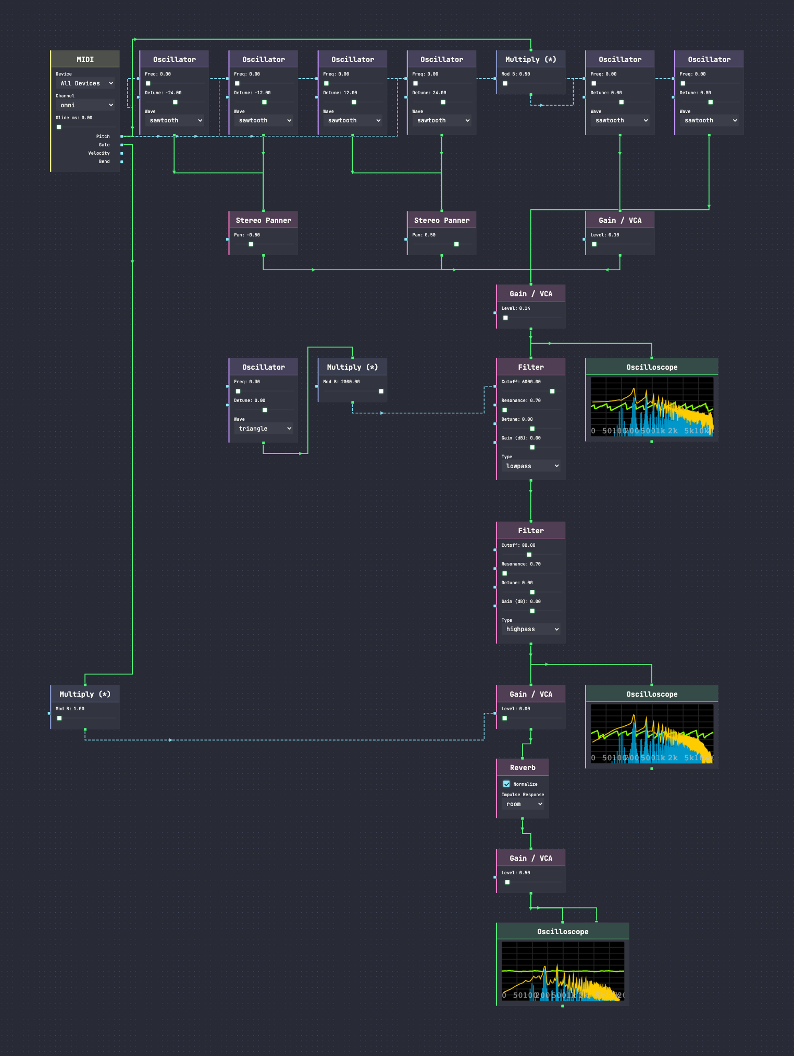The image size is (794, 1056).
Task: Open the Reverb Impulse Response dropdown showing room
Action: (x=523, y=804)
